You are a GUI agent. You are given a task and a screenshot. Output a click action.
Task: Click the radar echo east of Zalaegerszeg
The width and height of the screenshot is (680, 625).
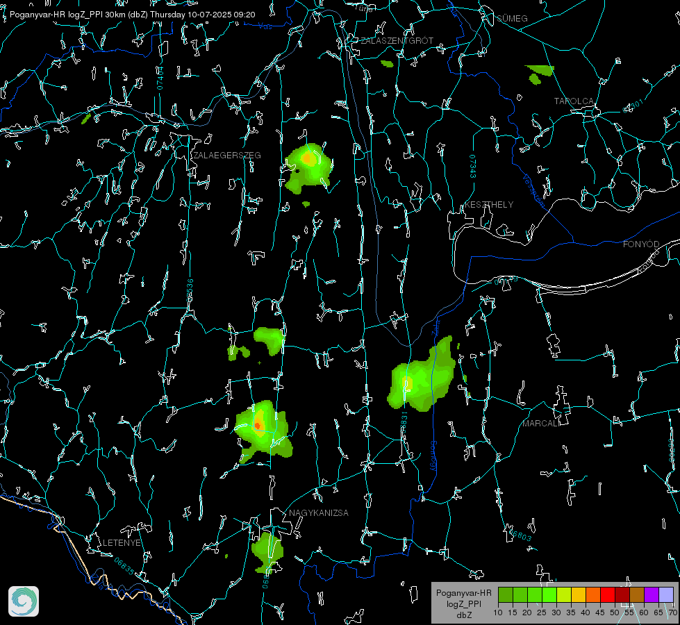coord(309,168)
